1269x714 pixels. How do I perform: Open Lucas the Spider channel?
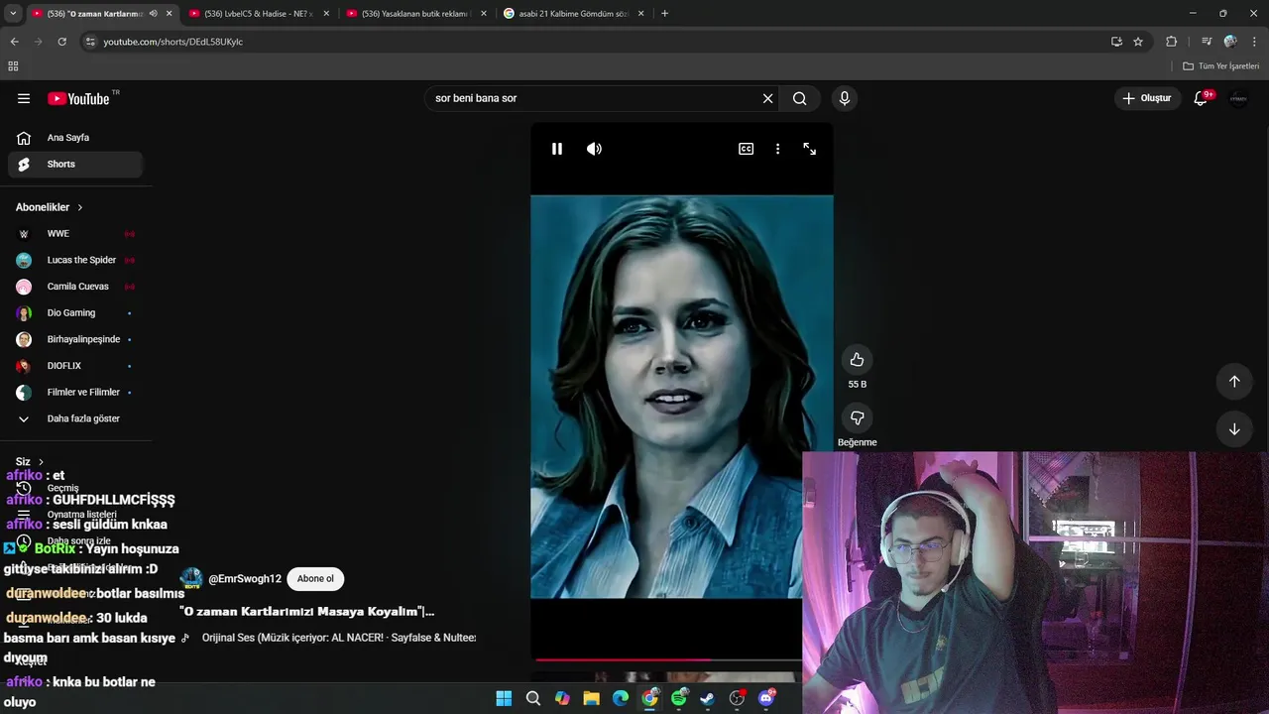74,260
